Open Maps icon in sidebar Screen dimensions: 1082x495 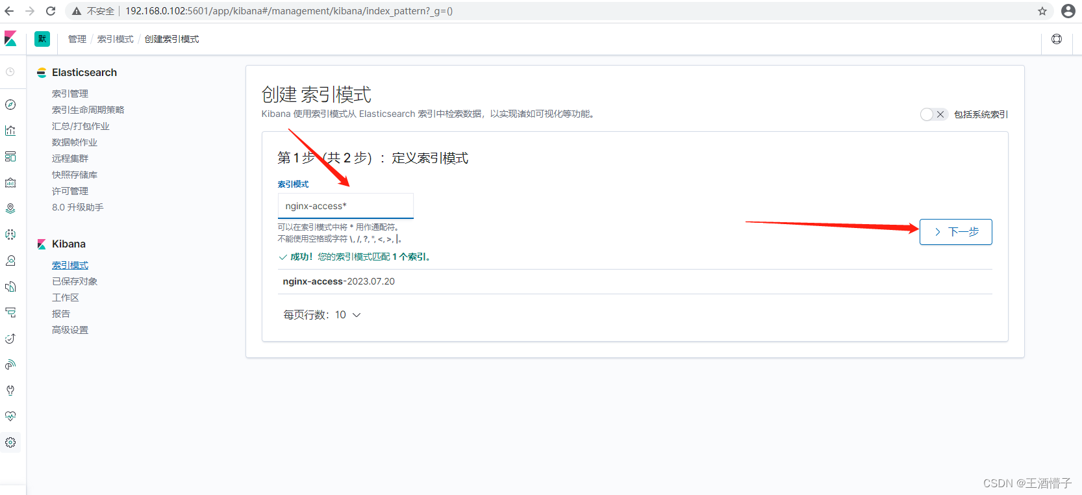pos(10,209)
